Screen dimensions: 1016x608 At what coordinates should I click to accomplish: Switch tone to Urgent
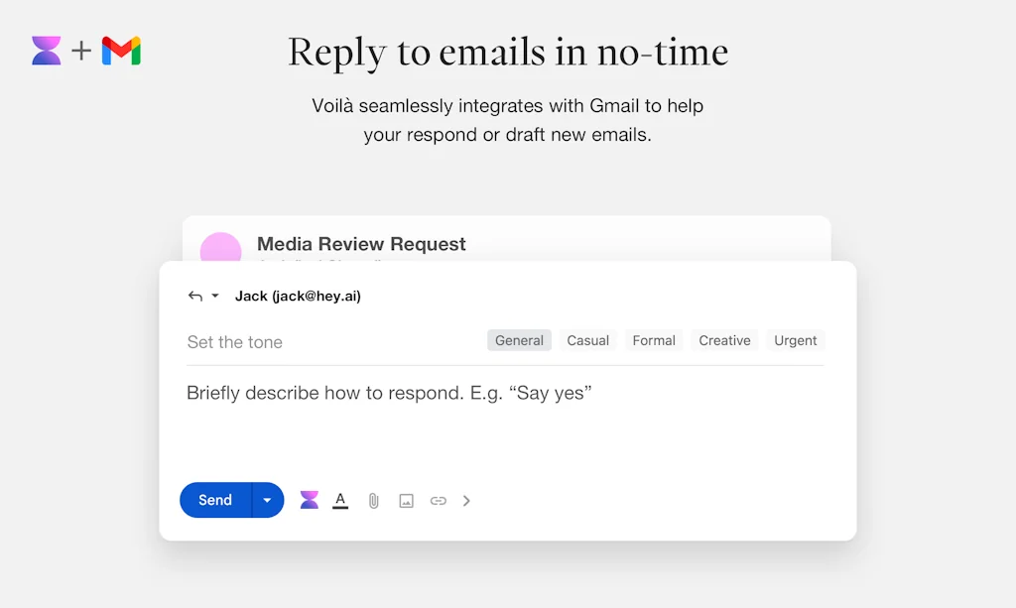(795, 340)
